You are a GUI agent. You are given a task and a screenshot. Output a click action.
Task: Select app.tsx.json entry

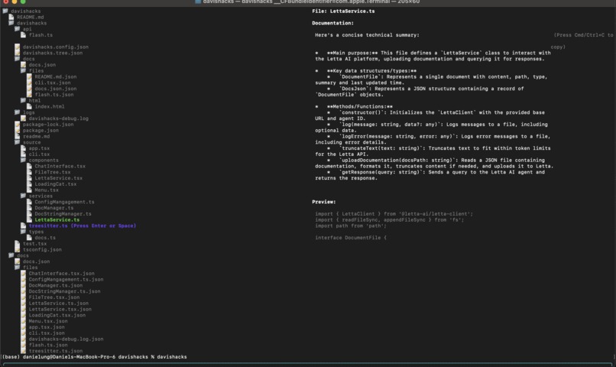(47, 327)
